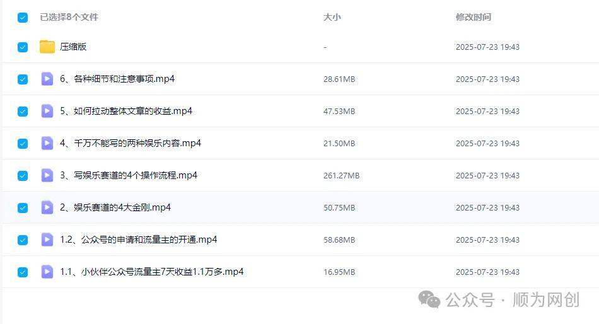The height and width of the screenshot is (324, 599).
Task: Open file 3、写娱乐赛道的4个操作流程.mp4
Action: tap(129, 175)
